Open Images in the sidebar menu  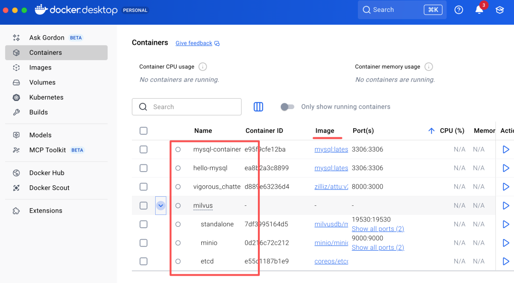pyautogui.click(x=56, y=68)
